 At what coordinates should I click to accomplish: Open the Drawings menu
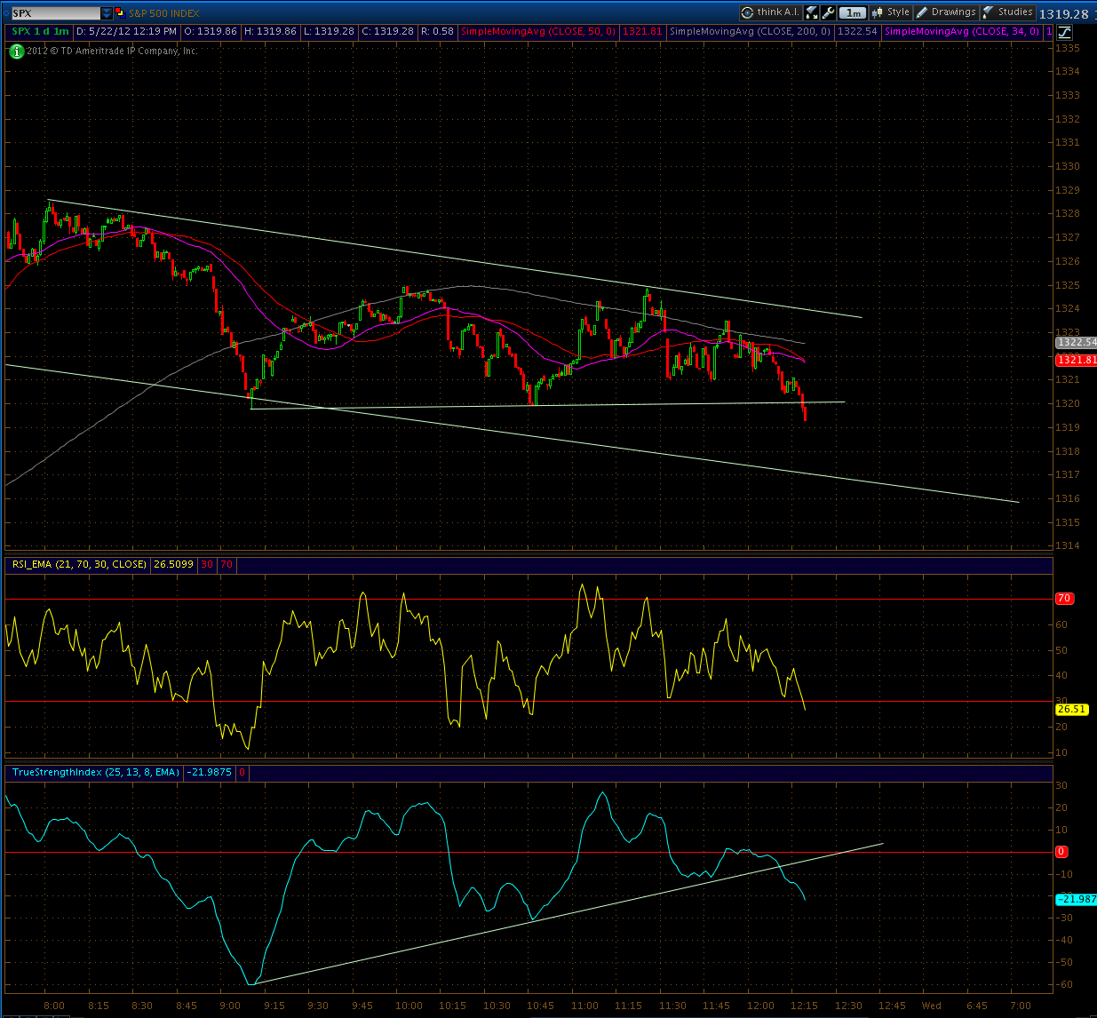(946, 12)
